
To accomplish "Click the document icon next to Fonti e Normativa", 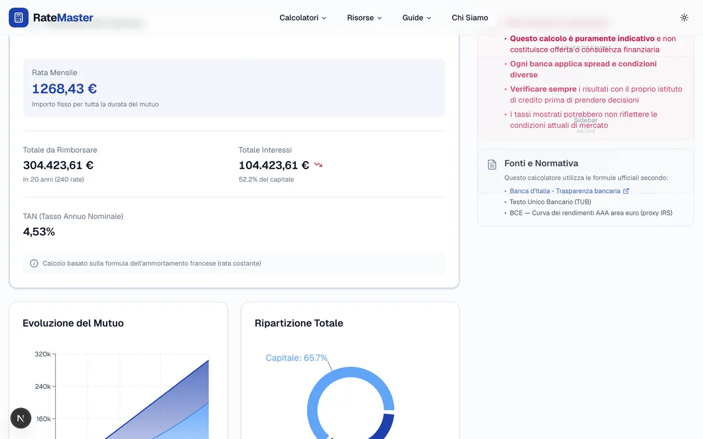I will pyautogui.click(x=492, y=164).
